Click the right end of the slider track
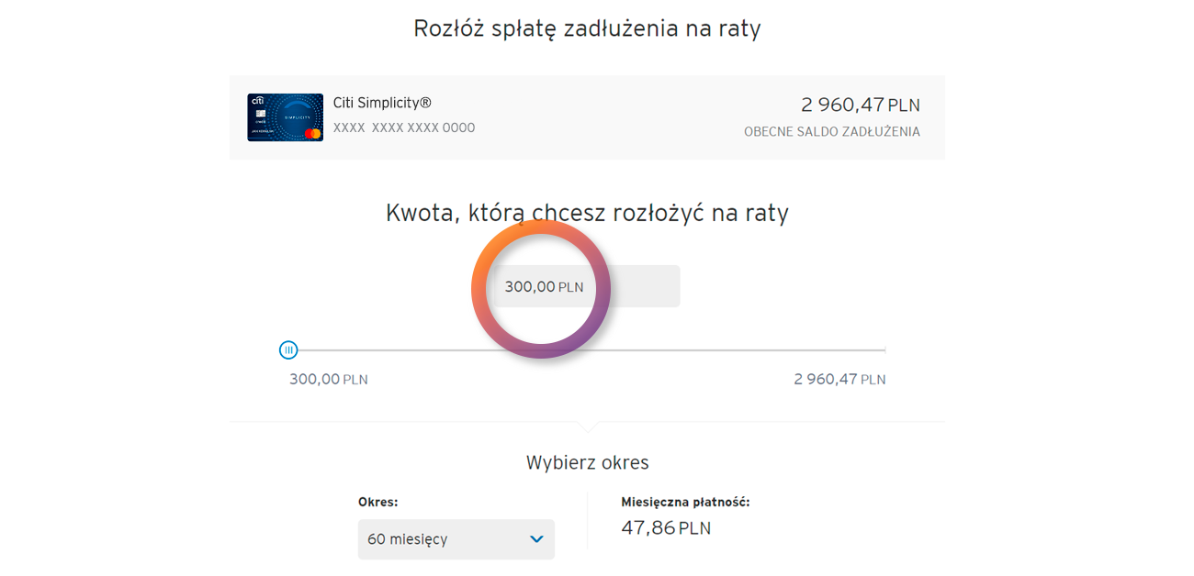Viewport: 1194px width, 576px height. (882, 350)
